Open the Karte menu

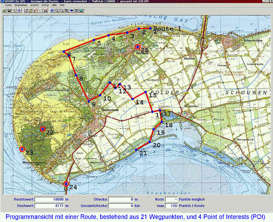tap(8, 5)
